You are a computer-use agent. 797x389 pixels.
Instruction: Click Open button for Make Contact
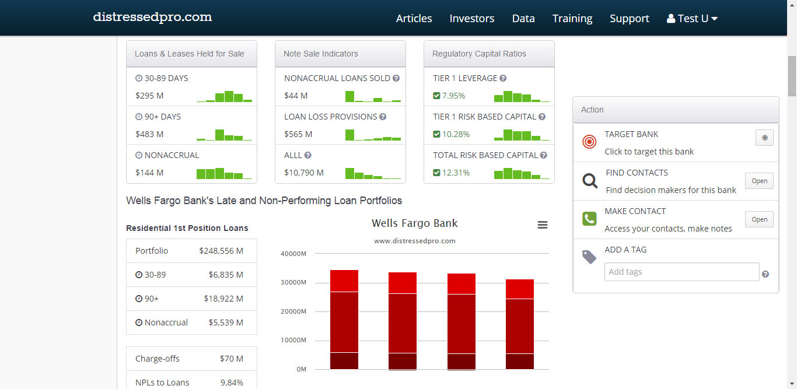[760, 219]
